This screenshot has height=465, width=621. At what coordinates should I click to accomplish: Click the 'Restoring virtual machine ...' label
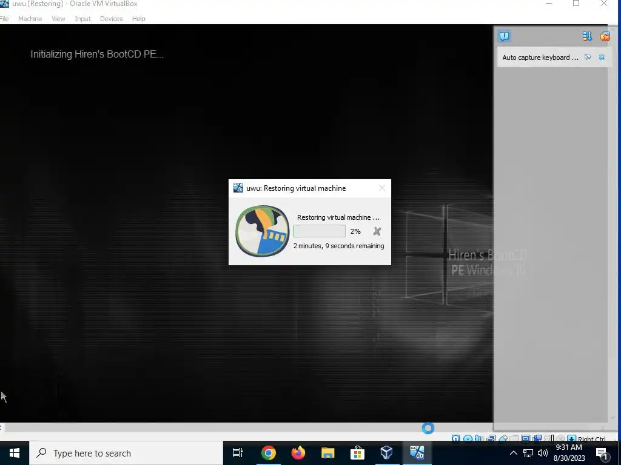point(338,217)
